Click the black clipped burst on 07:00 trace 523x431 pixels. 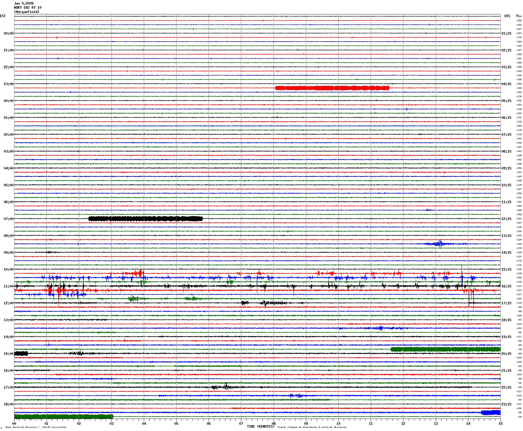pyautogui.click(x=146, y=219)
